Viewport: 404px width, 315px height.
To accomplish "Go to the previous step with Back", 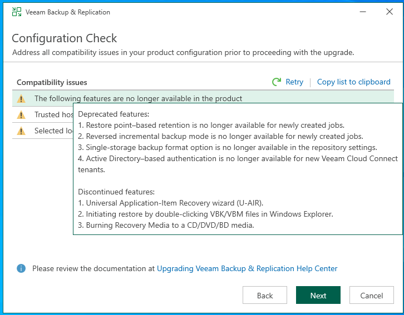I will (x=265, y=296).
